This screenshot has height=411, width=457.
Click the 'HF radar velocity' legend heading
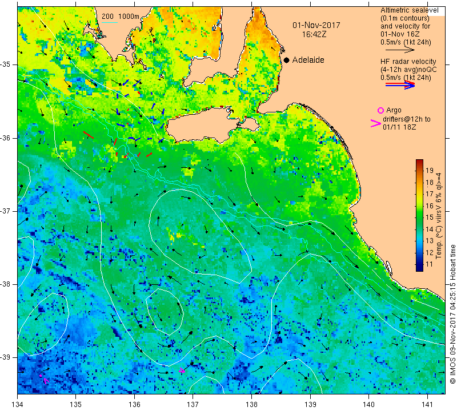click(x=408, y=62)
